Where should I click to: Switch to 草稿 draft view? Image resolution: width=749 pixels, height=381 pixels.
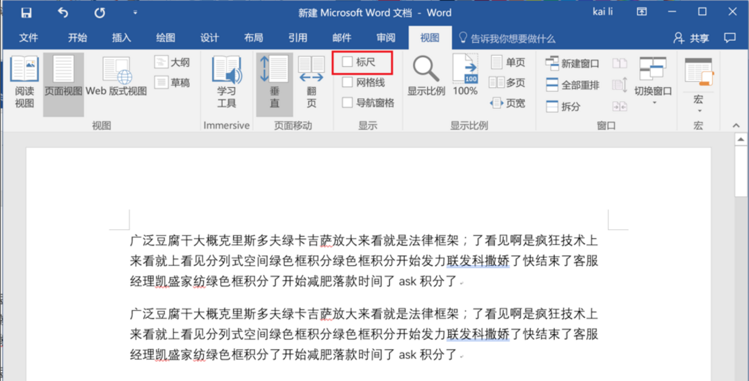172,82
